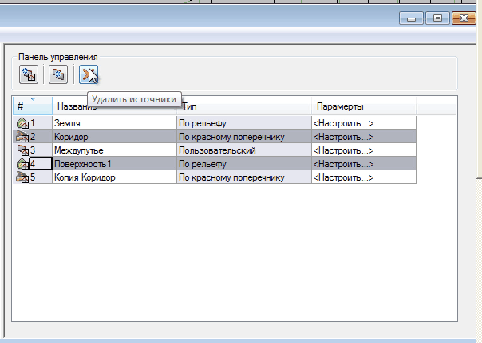Click <Настроить...> for the Земля row
The height and width of the screenshot is (343, 482).
343,123
